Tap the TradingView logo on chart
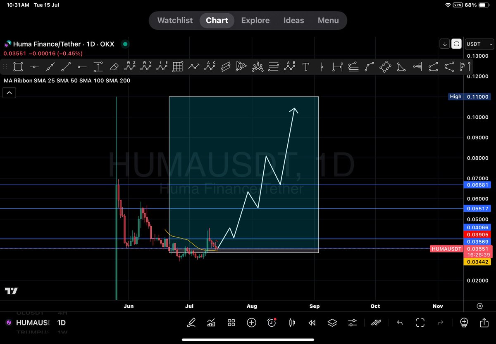This screenshot has width=496, height=344. point(11,291)
